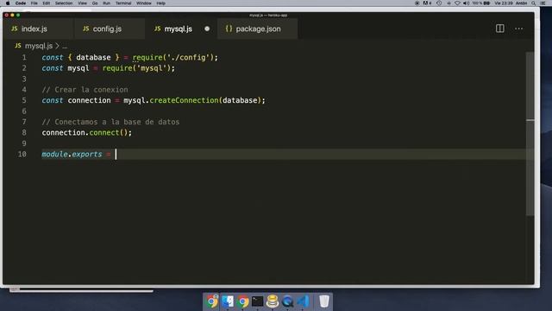Click the comment 'Conectamos a la base de datos'

point(110,122)
